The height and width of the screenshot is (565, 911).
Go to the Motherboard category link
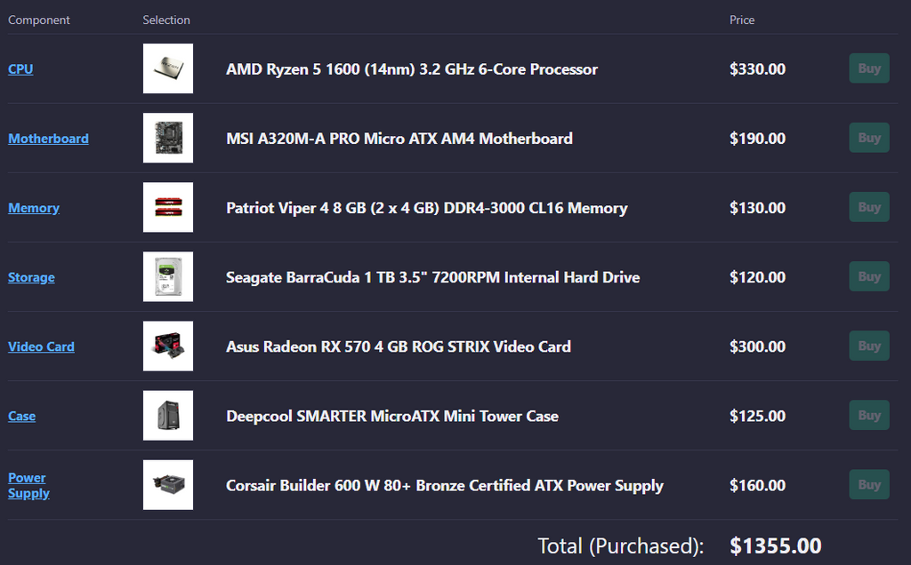tap(48, 139)
